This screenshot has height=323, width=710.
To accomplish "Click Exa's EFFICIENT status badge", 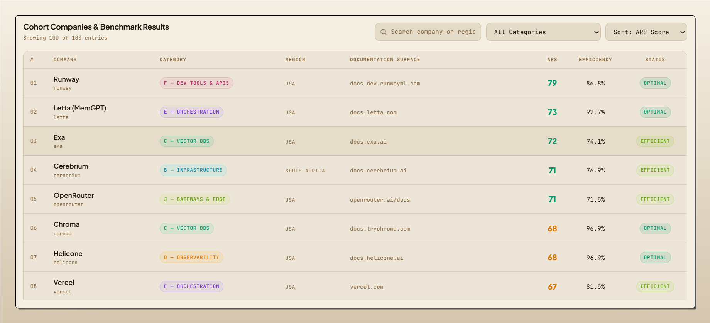I will click(x=655, y=141).
